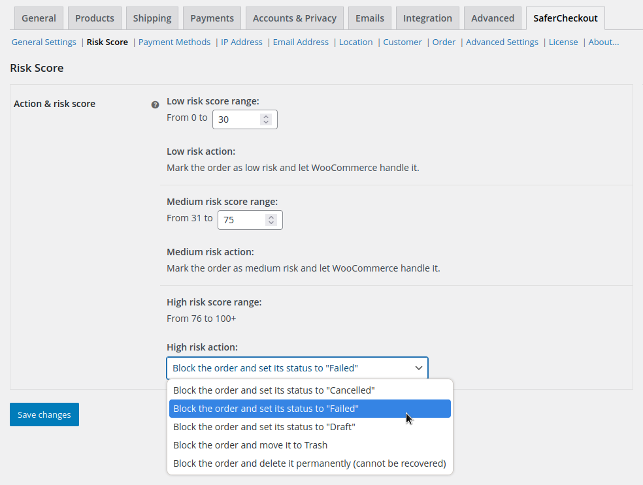This screenshot has height=485, width=643.
Task: Choose the status "Cancelled" option
Action: [x=310, y=390]
